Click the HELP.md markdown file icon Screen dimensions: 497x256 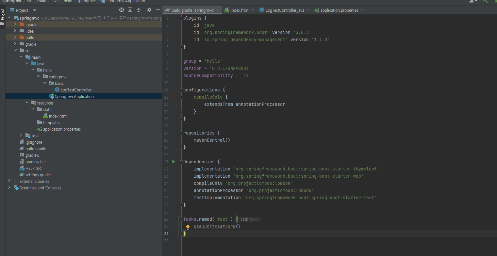pyautogui.click(x=22, y=168)
